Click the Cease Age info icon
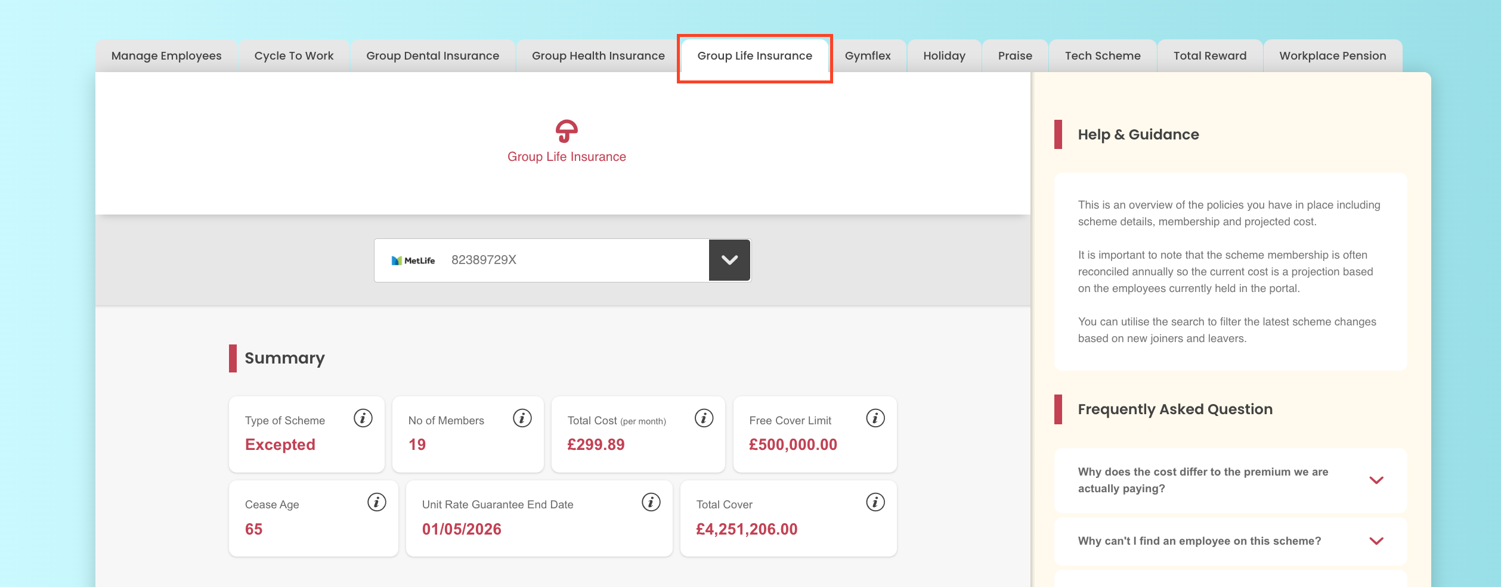 (376, 502)
